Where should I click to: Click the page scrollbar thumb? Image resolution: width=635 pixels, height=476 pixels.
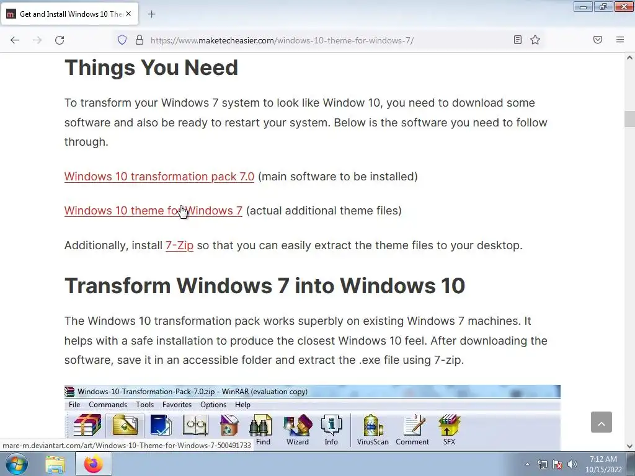click(x=629, y=119)
